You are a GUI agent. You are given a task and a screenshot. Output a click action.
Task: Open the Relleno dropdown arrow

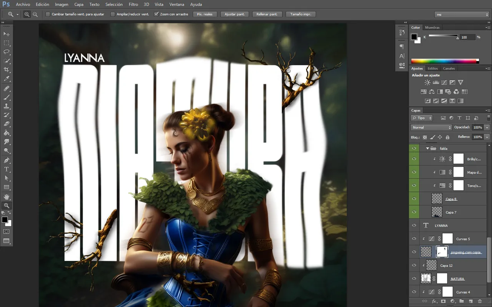pos(487,137)
